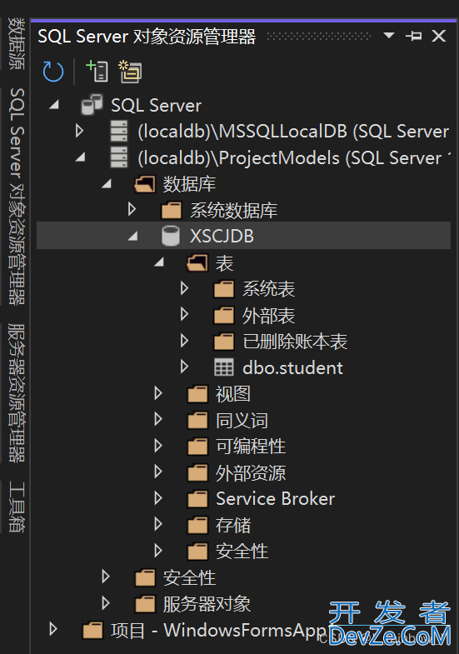Click the 存储 folder icon
The height and width of the screenshot is (654, 459).
(x=197, y=525)
